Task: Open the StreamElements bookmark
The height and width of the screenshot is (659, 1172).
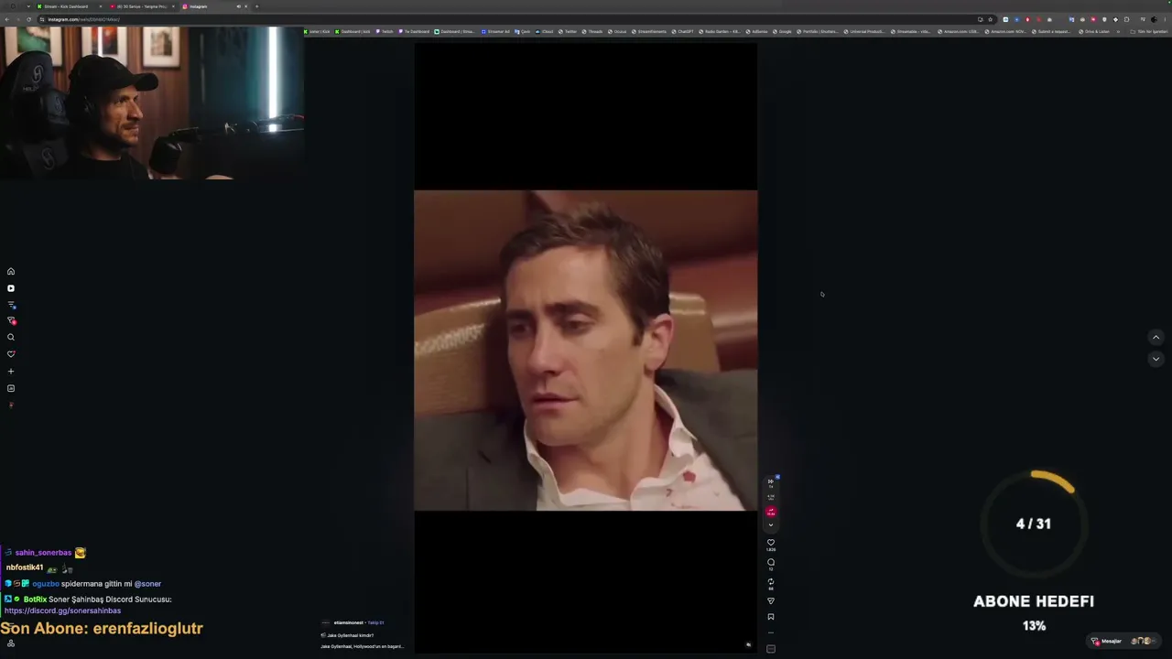Action: (x=649, y=31)
